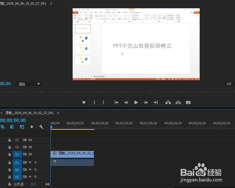This screenshot has width=235, height=188.
Task: Solo track A2
Action: coord(35,170)
